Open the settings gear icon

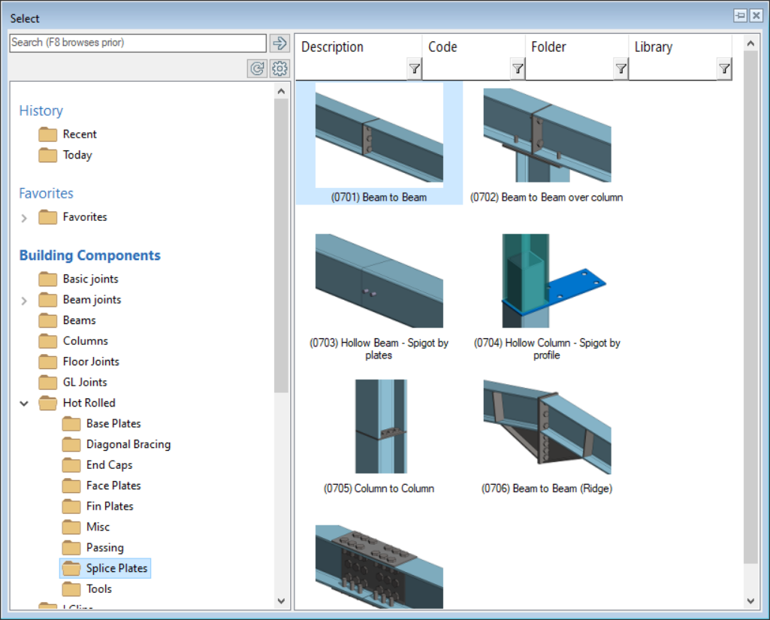point(279,68)
